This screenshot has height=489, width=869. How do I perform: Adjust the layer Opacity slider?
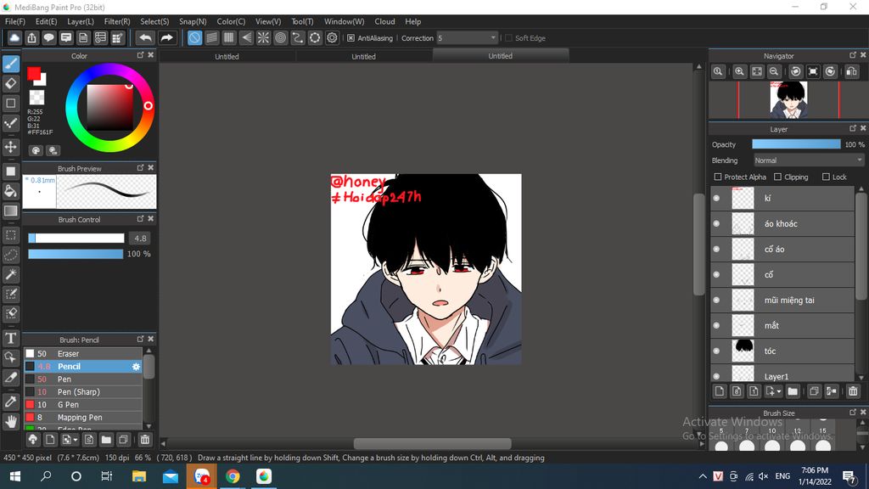coord(796,144)
